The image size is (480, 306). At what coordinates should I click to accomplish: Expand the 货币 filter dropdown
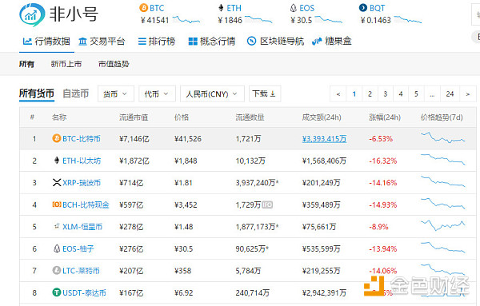pyautogui.click(x=116, y=93)
